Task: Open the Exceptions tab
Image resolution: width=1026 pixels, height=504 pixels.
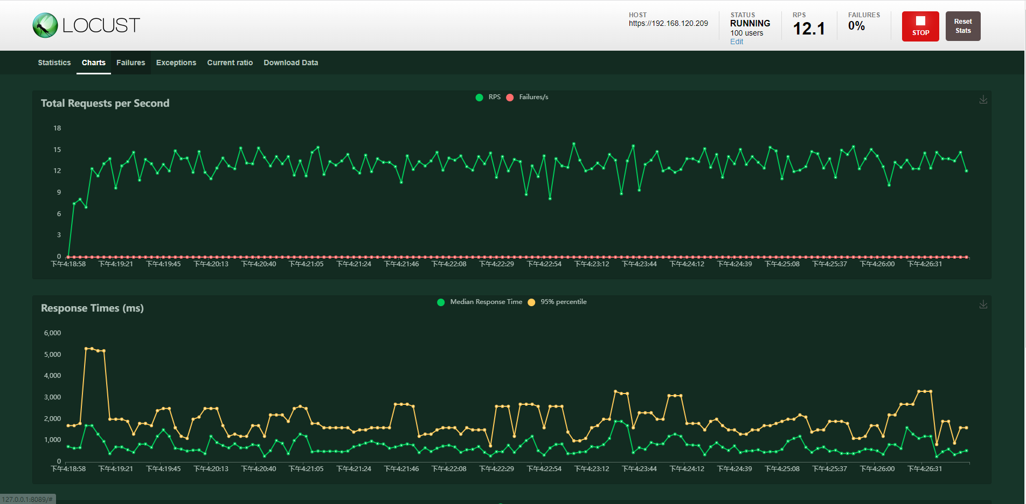Action: tap(176, 63)
